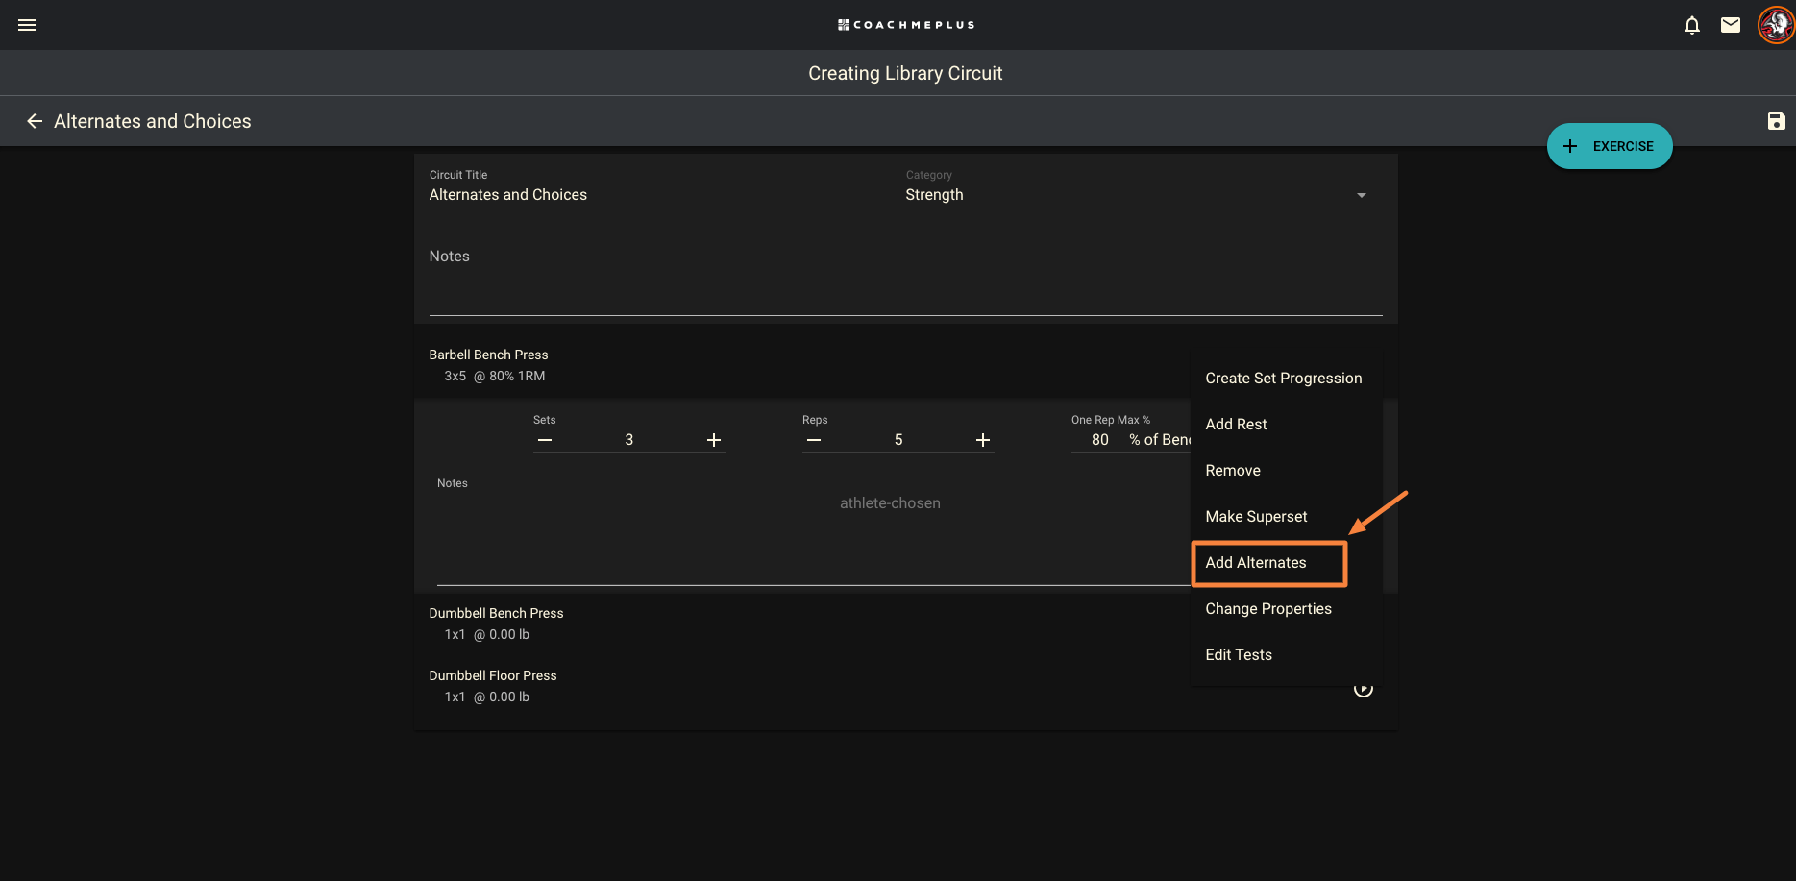This screenshot has height=881, width=1796.
Task: Add a new exercise with EXERCISE button
Action: coord(1610,146)
